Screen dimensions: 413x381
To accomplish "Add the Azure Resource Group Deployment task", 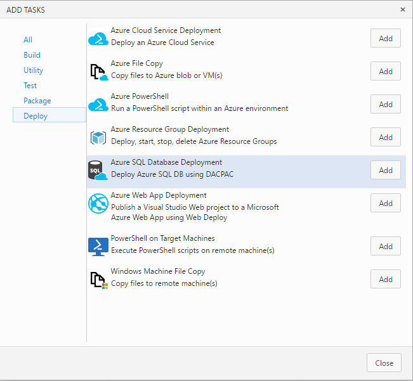I will tap(386, 137).
